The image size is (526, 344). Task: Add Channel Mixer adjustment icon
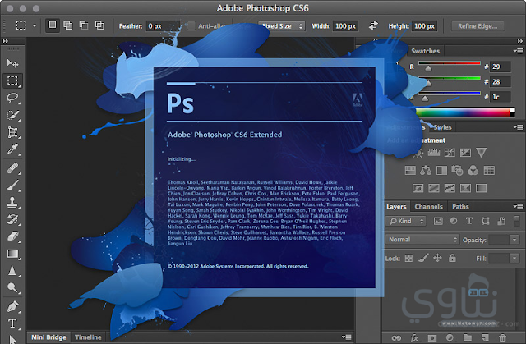(473, 171)
